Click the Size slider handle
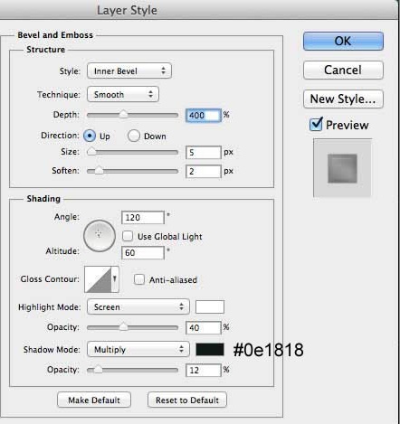Viewport: 400px width, 424px height. point(91,152)
